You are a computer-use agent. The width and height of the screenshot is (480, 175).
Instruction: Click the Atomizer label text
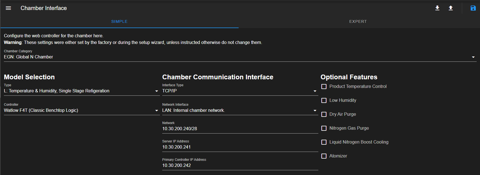click(x=338, y=156)
